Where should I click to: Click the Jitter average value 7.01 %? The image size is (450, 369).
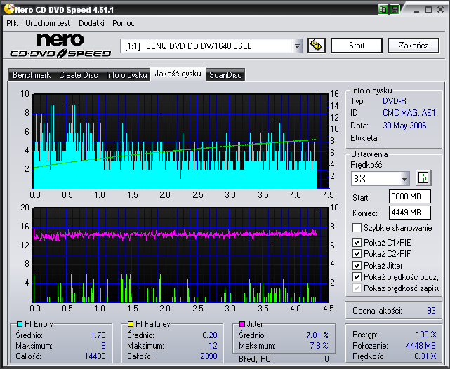317,335
